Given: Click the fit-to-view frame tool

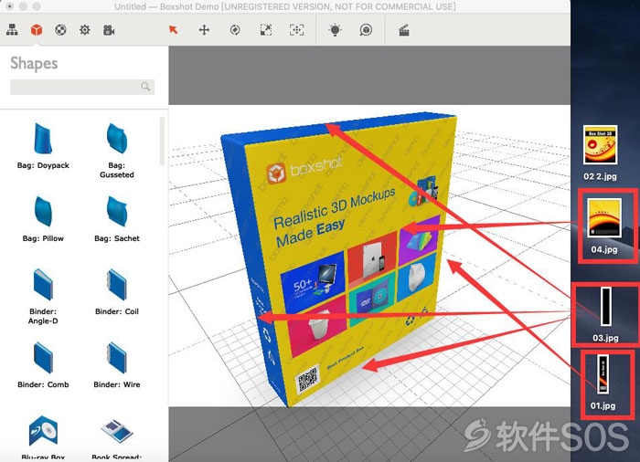Looking at the screenshot, I should 297,30.
